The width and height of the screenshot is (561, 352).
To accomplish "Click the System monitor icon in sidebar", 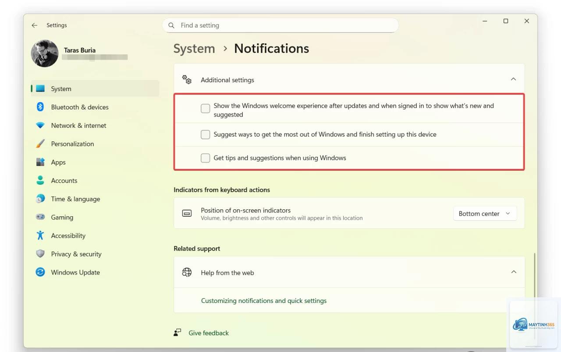I will coord(40,88).
